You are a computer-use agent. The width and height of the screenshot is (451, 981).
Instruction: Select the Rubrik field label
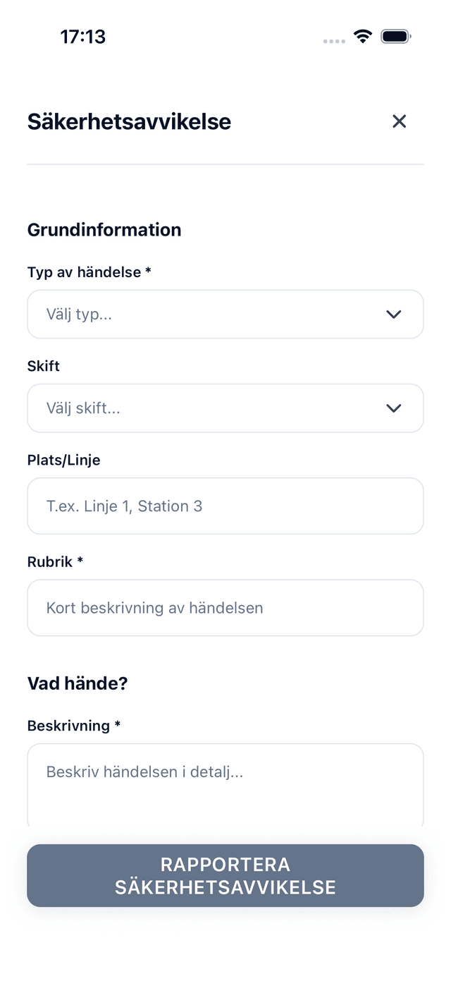pos(54,561)
